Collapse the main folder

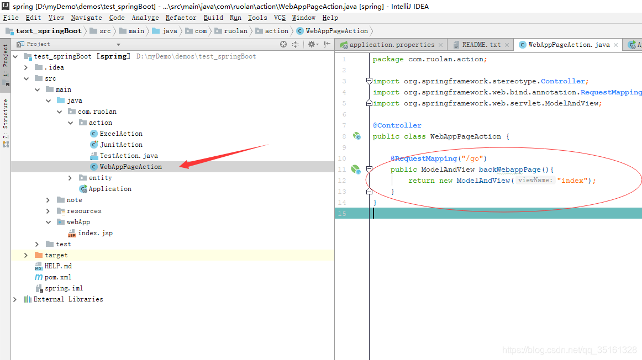[x=38, y=89]
